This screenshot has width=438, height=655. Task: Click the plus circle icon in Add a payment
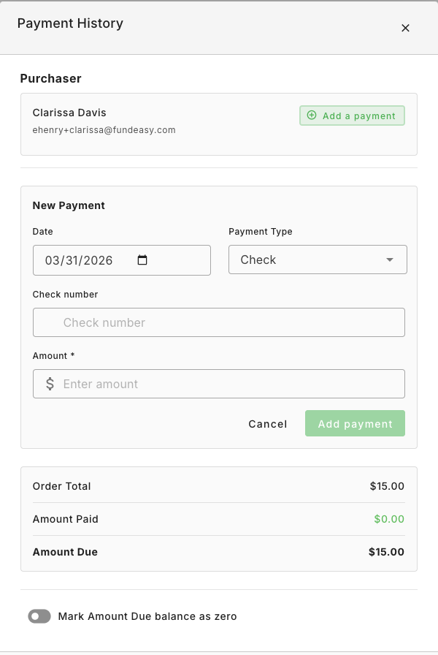[x=312, y=116]
